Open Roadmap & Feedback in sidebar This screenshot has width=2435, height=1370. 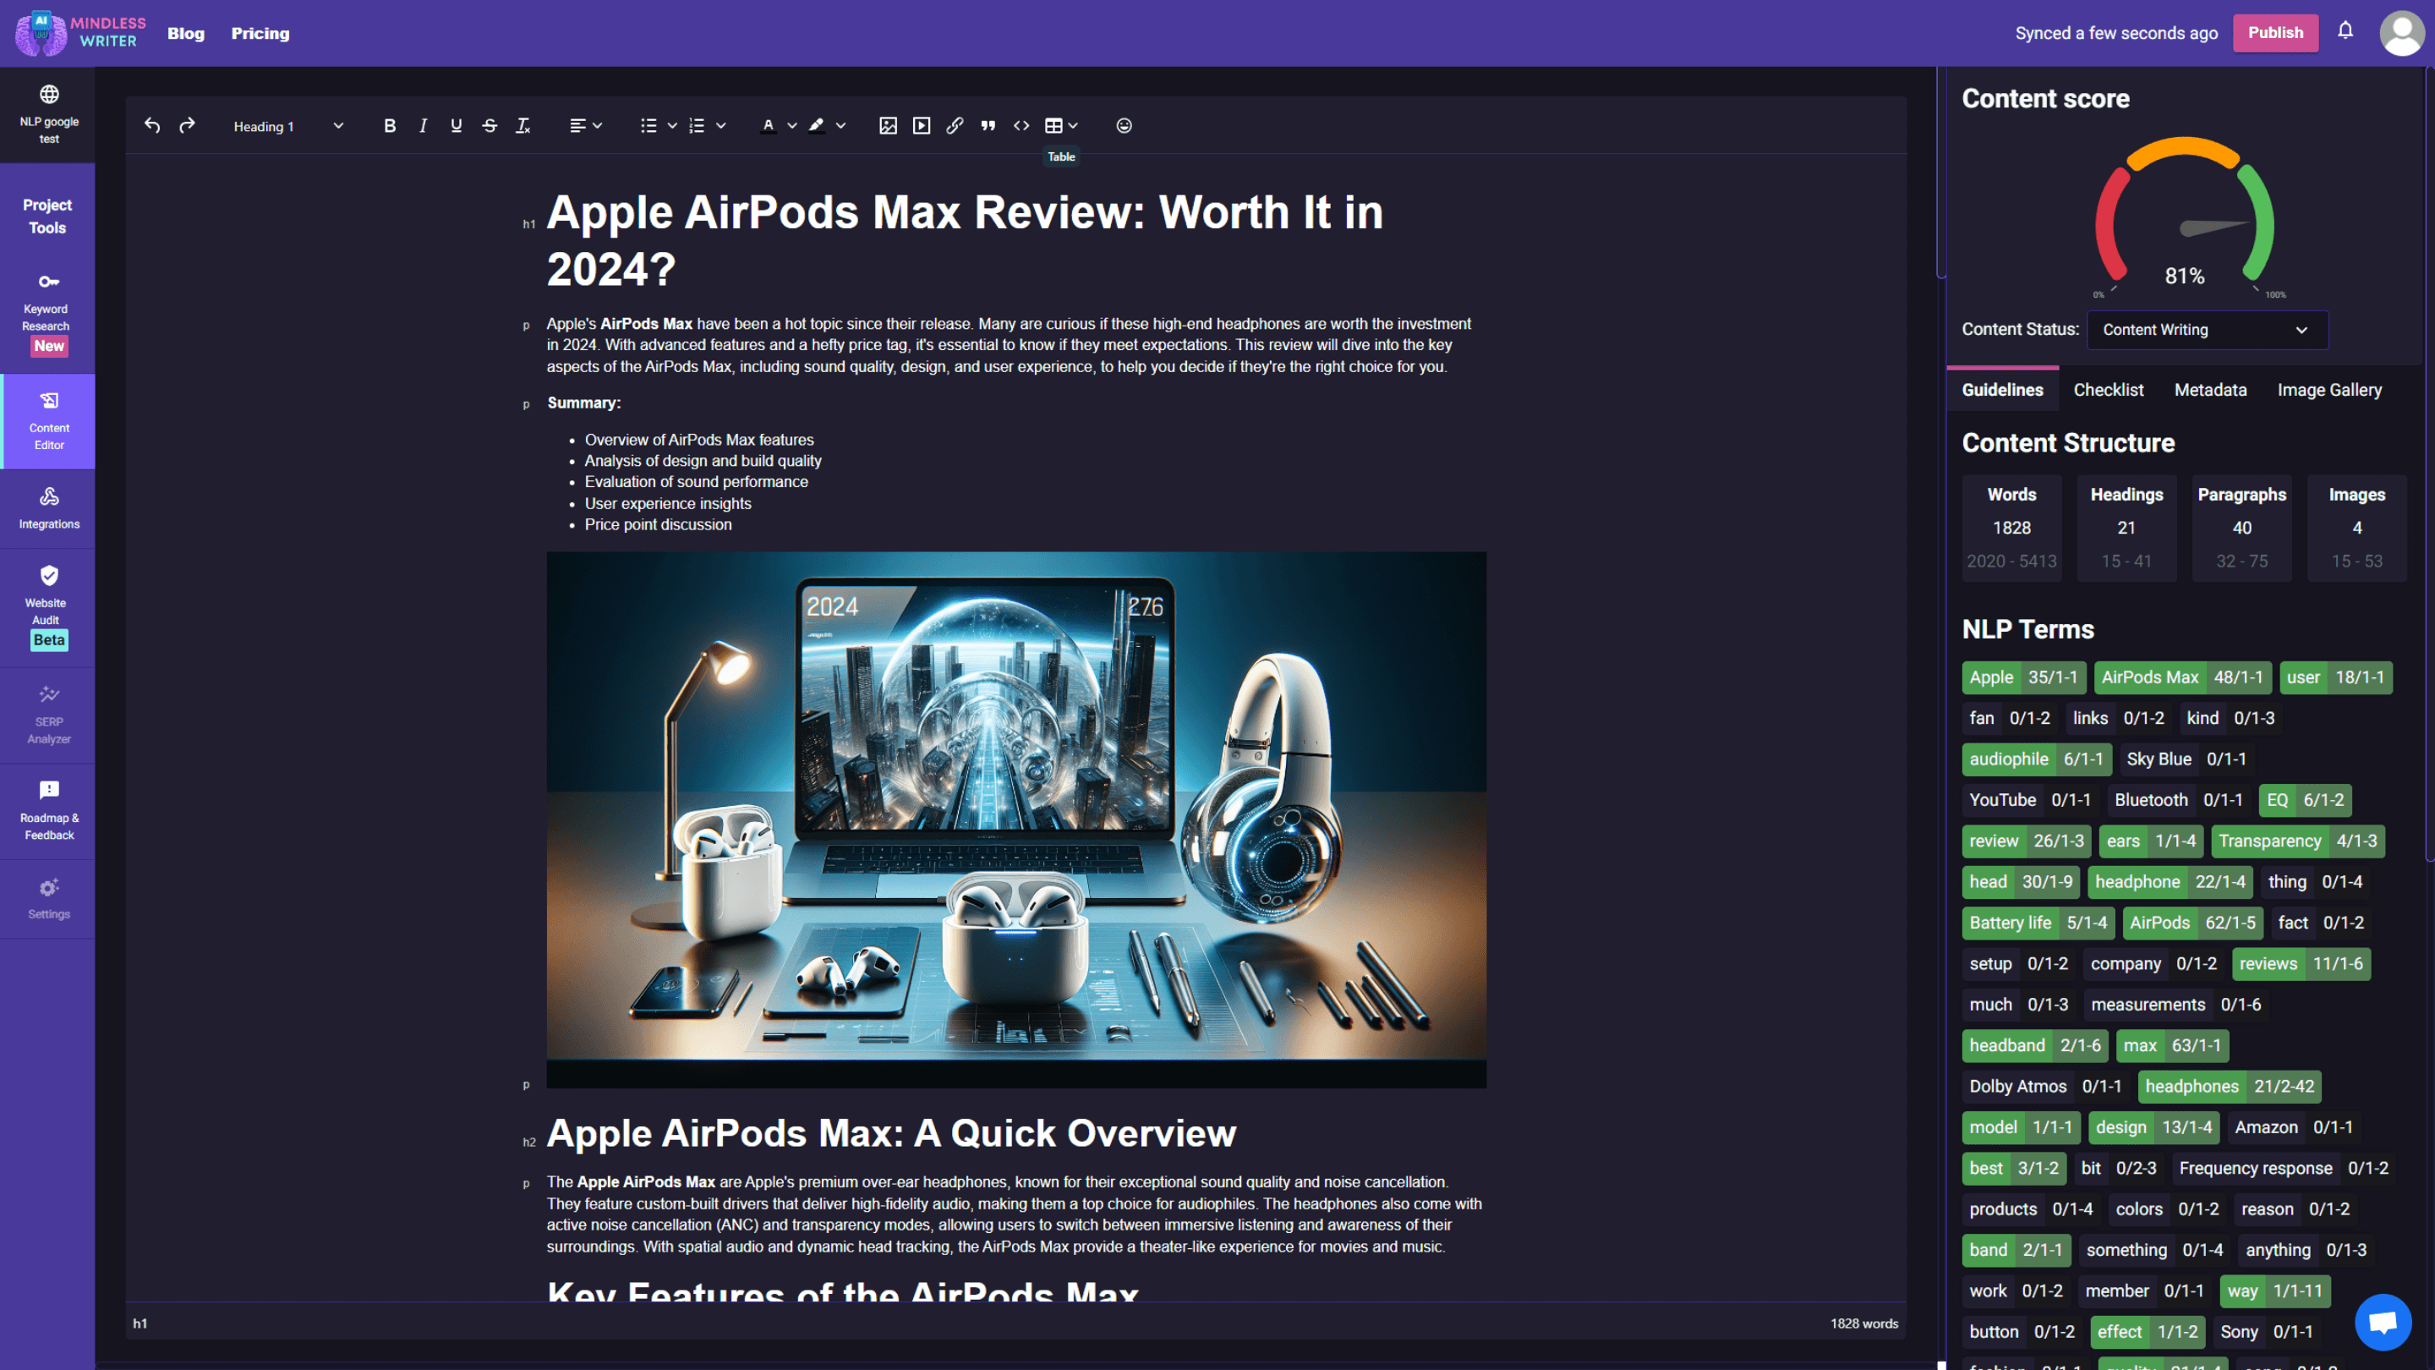click(49, 812)
